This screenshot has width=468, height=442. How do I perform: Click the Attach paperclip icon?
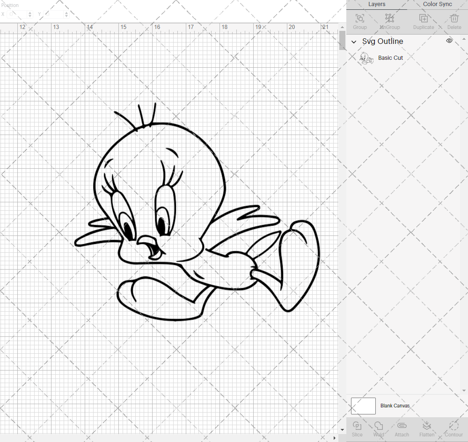[402, 426]
